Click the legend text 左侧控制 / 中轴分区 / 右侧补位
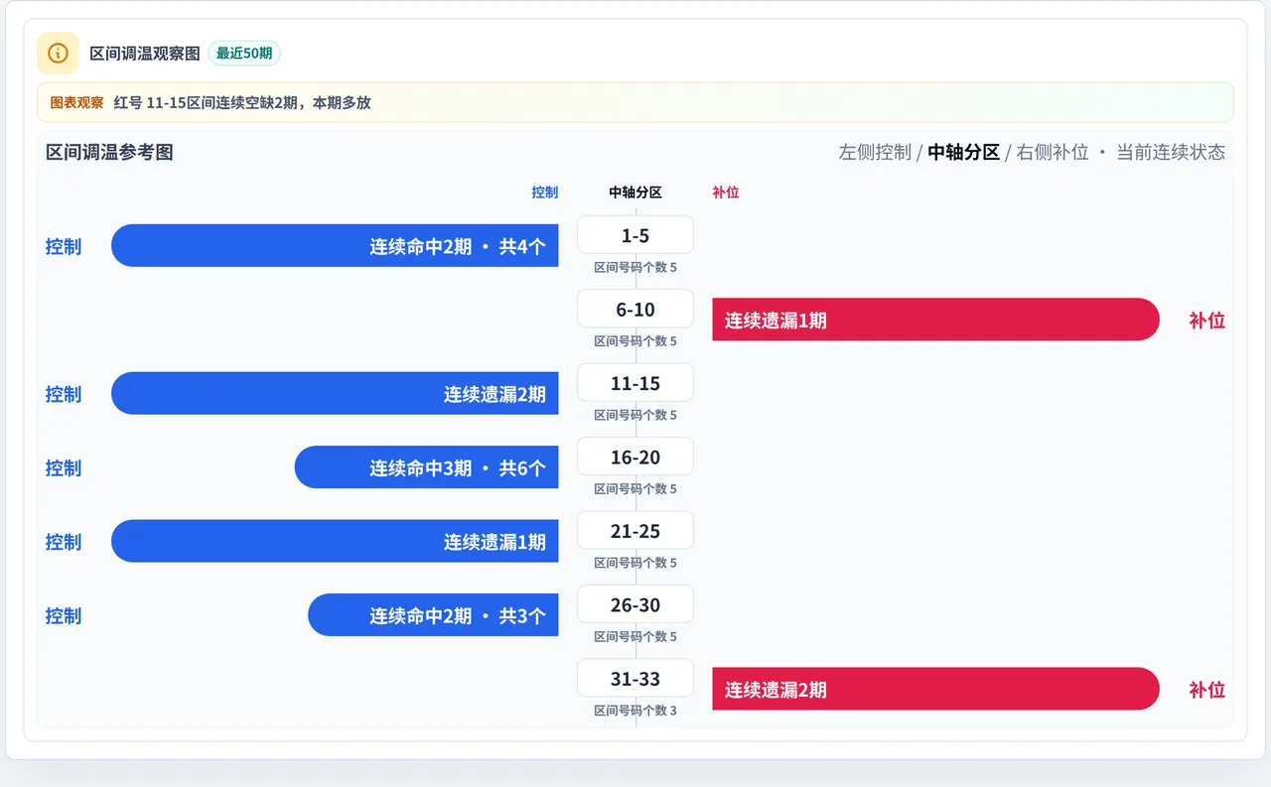 [963, 152]
